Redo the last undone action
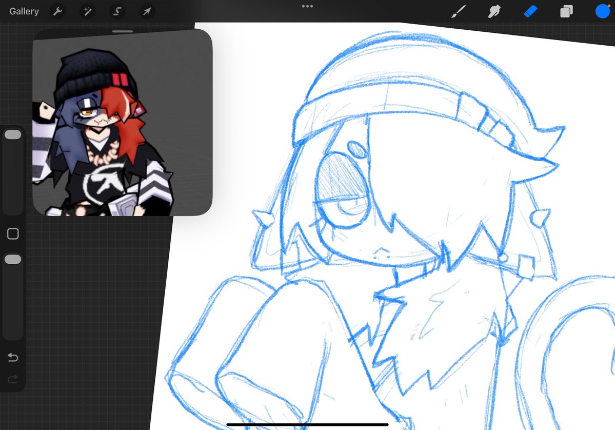 pos(13,379)
